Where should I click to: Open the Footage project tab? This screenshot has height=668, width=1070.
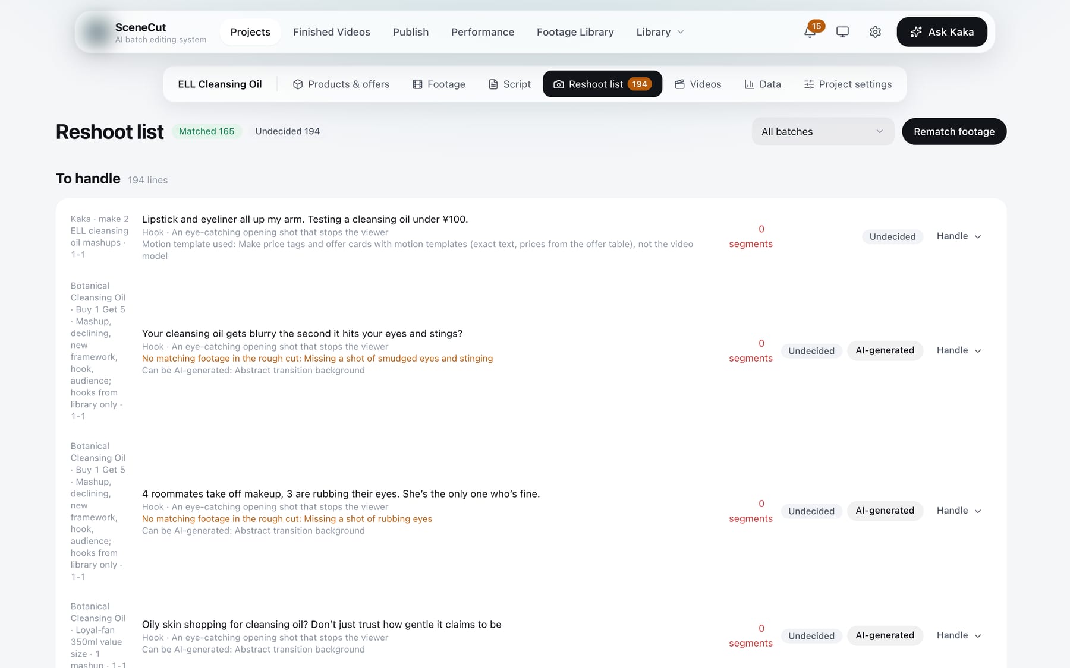[x=439, y=84]
